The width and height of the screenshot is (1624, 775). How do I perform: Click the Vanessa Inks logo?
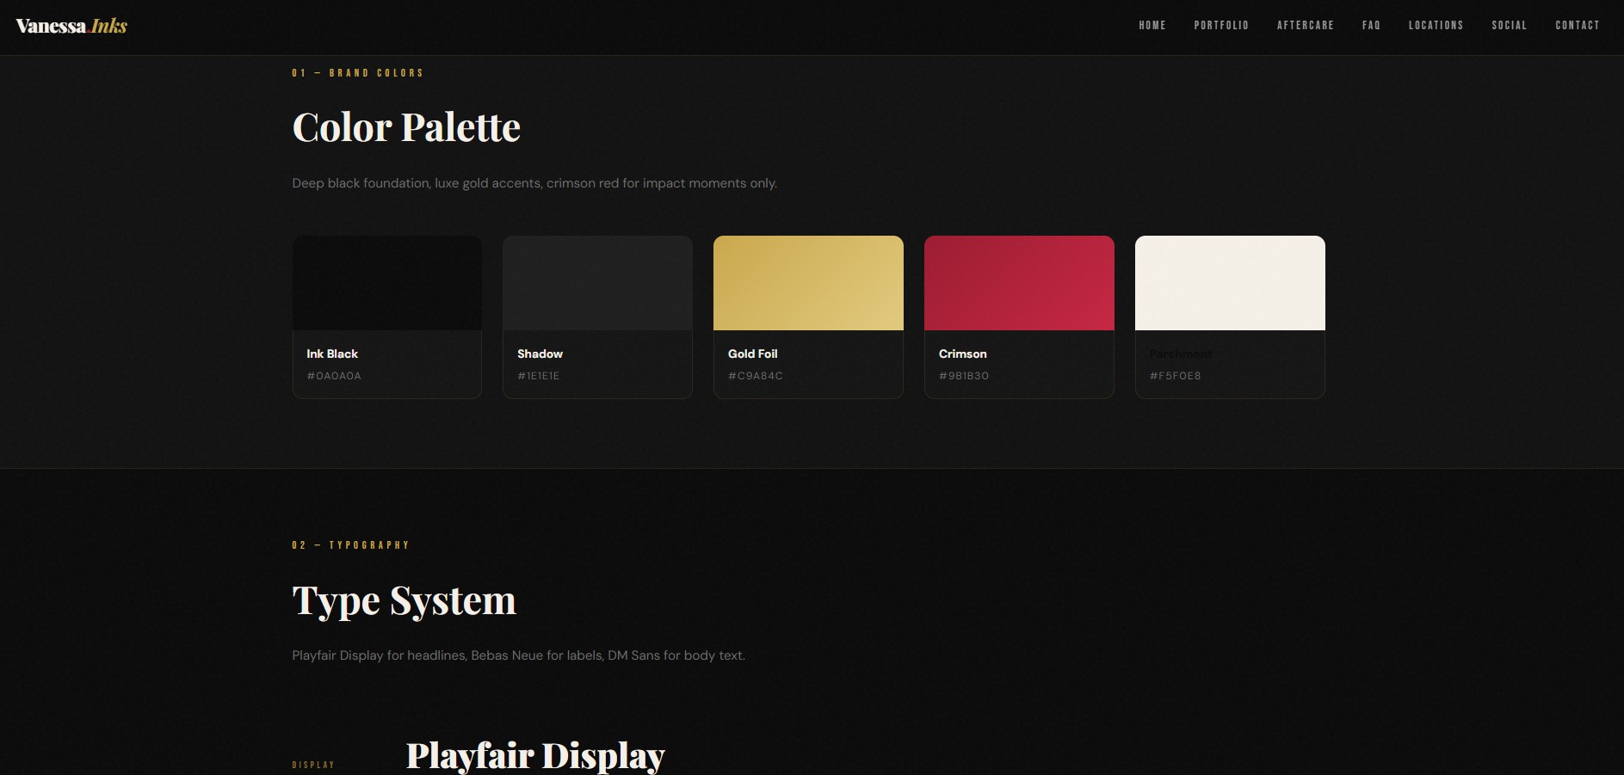click(x=70, y=25)
